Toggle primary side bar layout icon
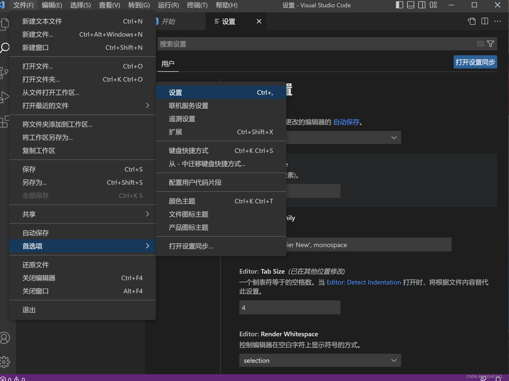Viewport: 509px width, 381px height. pyautogui.click(x=399, y=5)
